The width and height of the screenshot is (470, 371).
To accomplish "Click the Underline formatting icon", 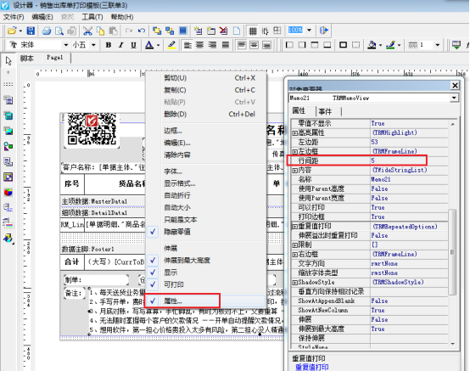I will click(133, 45).
